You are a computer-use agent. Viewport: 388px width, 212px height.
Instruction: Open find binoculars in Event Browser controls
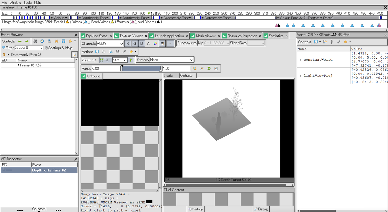[x=35, y=41]
